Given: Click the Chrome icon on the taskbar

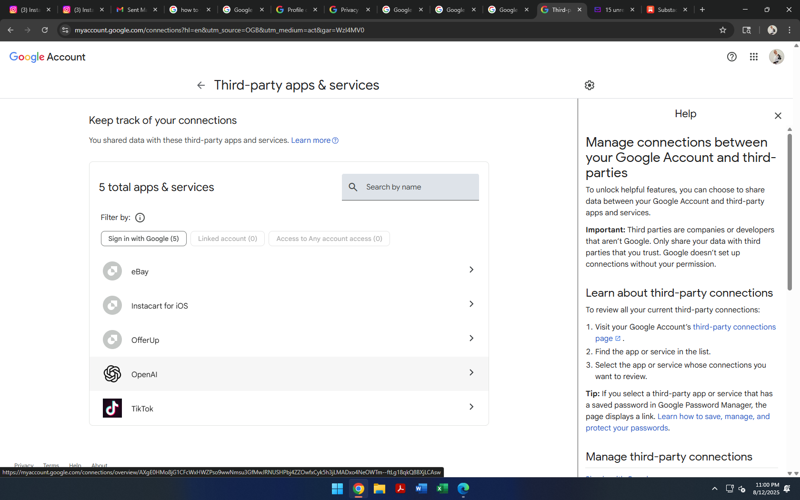Looking at the screenshot, I should point(359,489).
